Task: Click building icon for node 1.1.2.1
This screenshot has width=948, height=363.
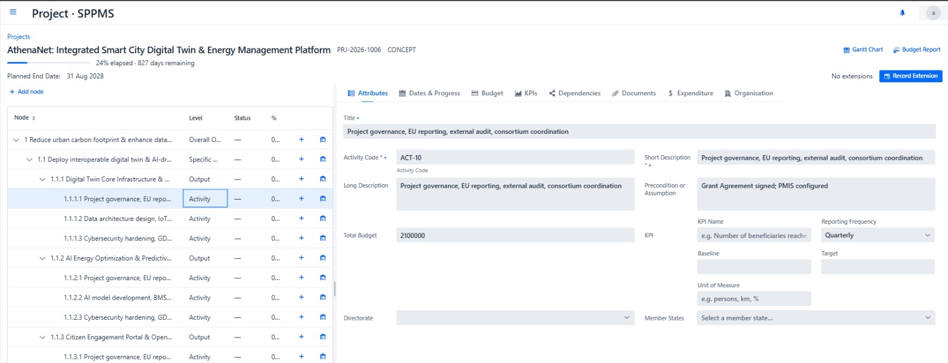Action: pyautogui.click(x=323, y=278)
